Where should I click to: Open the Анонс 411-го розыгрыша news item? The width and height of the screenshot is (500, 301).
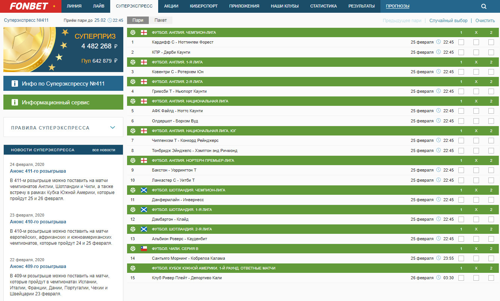[x=38, y=171]
